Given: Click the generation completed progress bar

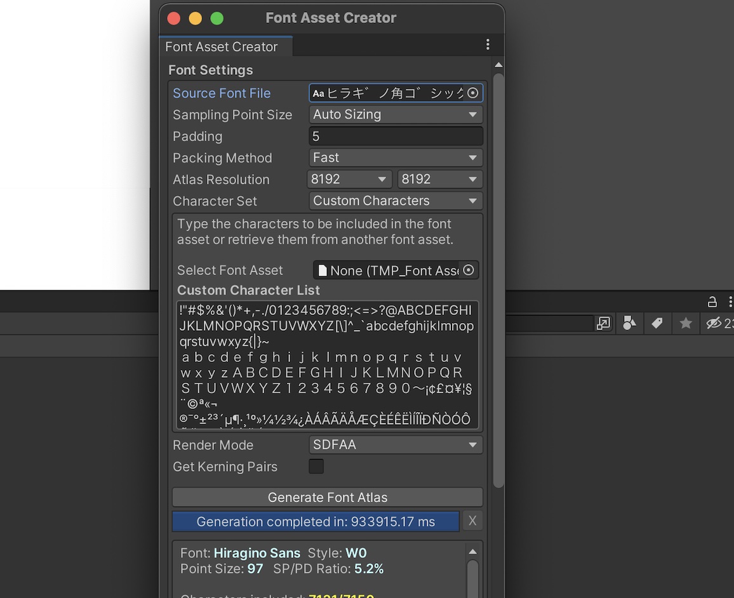Looking at the screenshot, I should pyautogui.click(x=316, y=521).
